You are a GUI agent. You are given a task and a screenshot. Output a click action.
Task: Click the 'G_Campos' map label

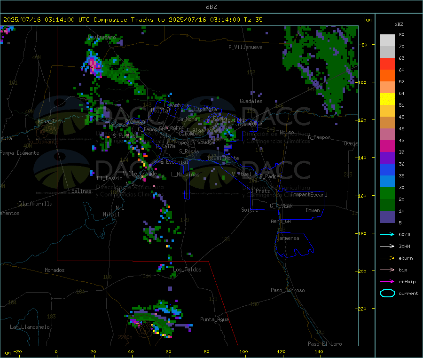[319, 137]
